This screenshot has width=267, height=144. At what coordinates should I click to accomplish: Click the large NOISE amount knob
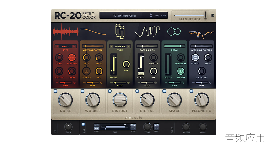(x=65, y=100)
